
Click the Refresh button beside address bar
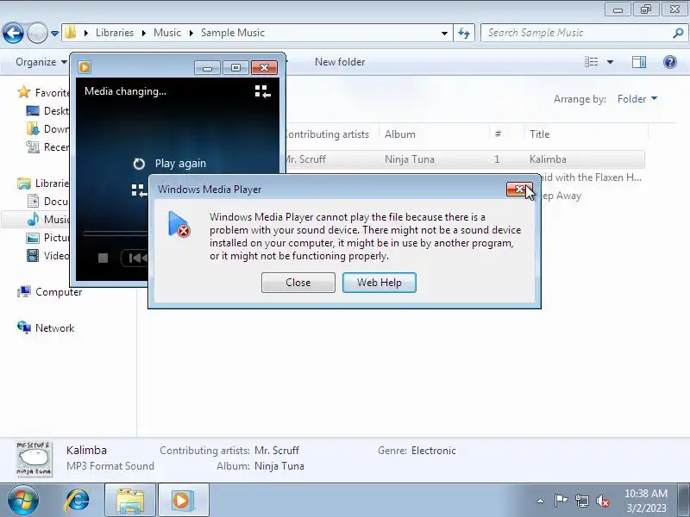pyautogui.click(x=464, y=33)
